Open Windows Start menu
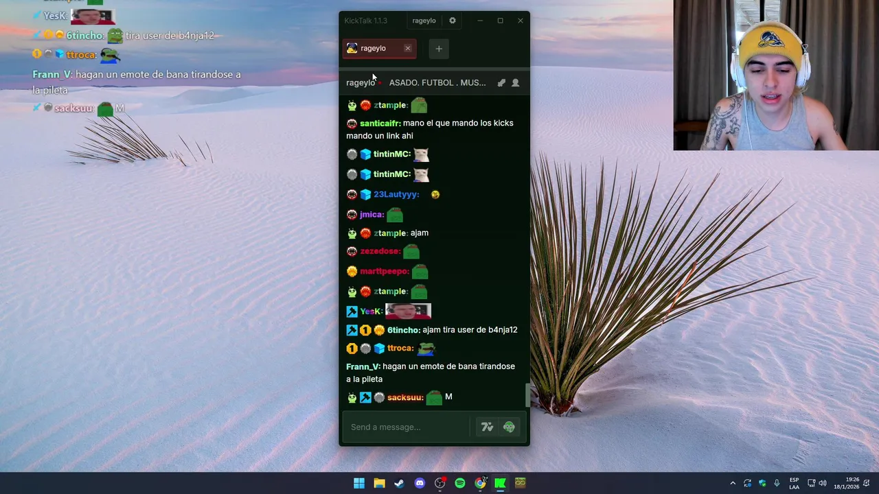This screenshot has width=879, height=494. point(359,483)
